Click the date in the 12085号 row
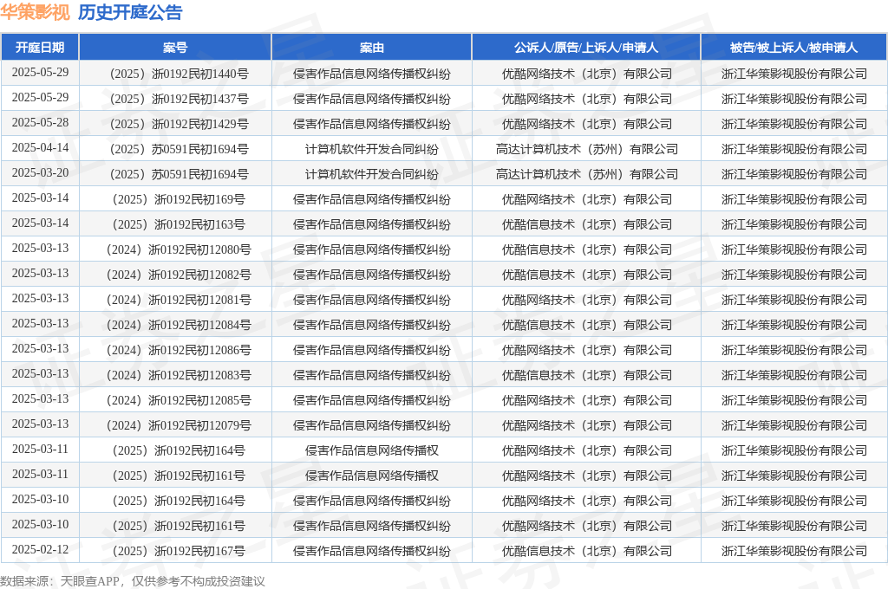Viewport: 888px width, 589px height. [40, 399]
